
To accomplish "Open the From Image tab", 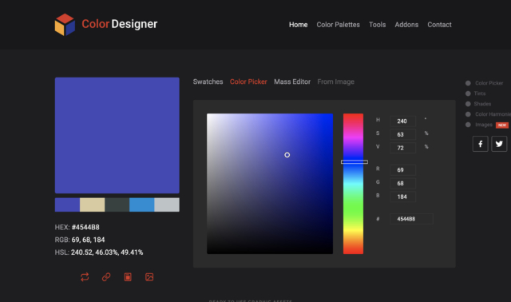I will 336,81.
